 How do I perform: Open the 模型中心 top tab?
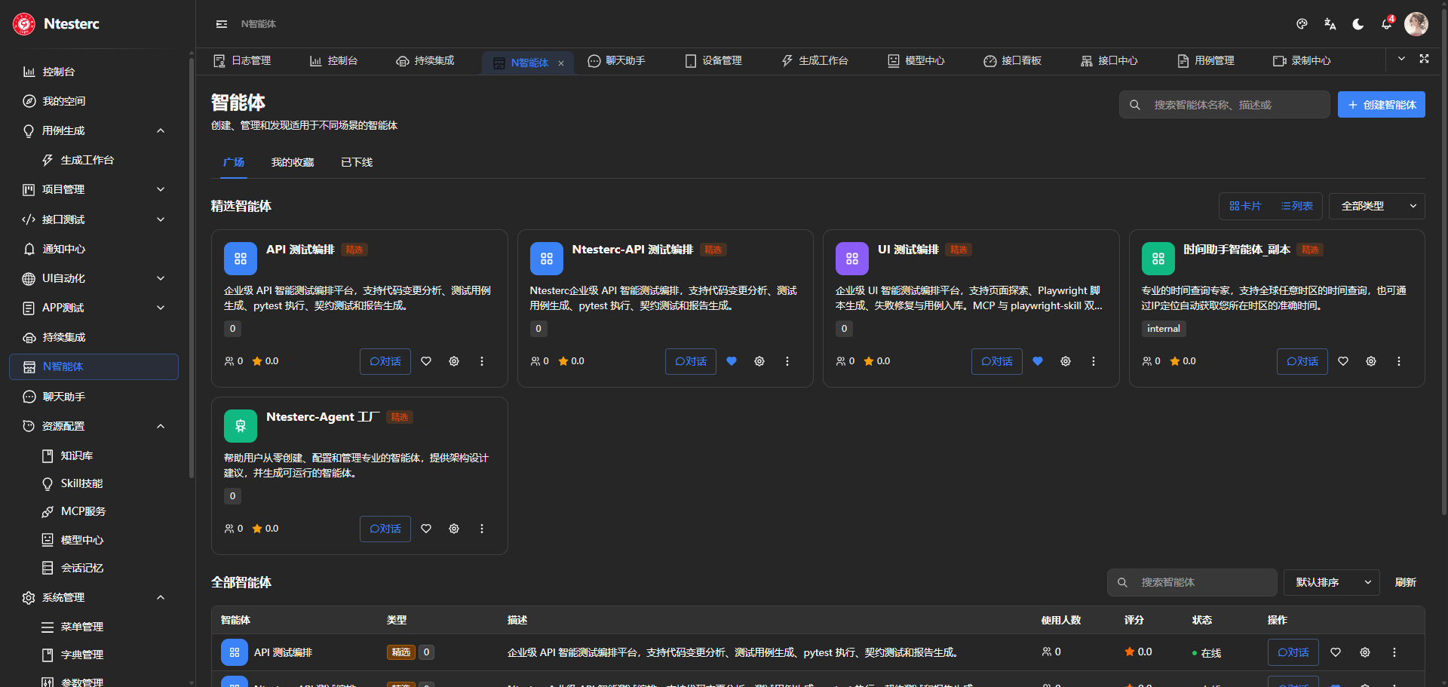(x=916, y=60)
